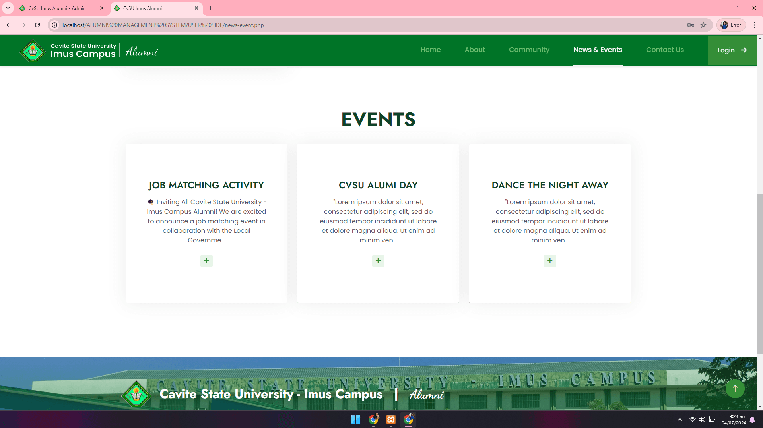Image resolution: width=763 pixels, height=428 pixels.
Task: Reload the page with the refresh icon
Action: tap(37, 25)
